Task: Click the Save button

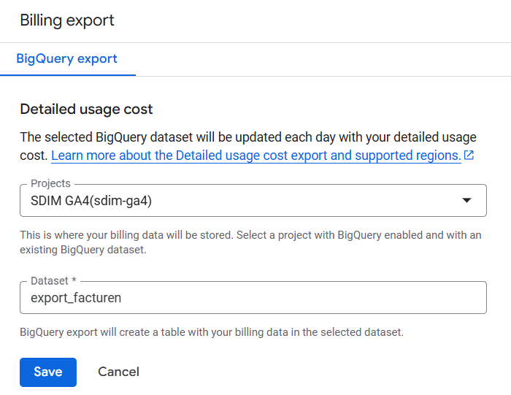Action: point(48,372)
